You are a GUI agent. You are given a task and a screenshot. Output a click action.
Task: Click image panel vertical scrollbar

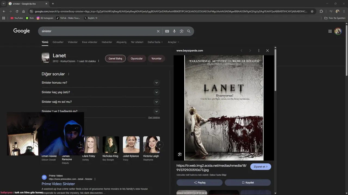pos(275,70)
